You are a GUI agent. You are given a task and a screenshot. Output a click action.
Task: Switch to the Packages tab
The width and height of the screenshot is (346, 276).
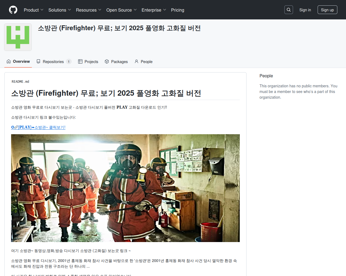[x=116, y=61]
